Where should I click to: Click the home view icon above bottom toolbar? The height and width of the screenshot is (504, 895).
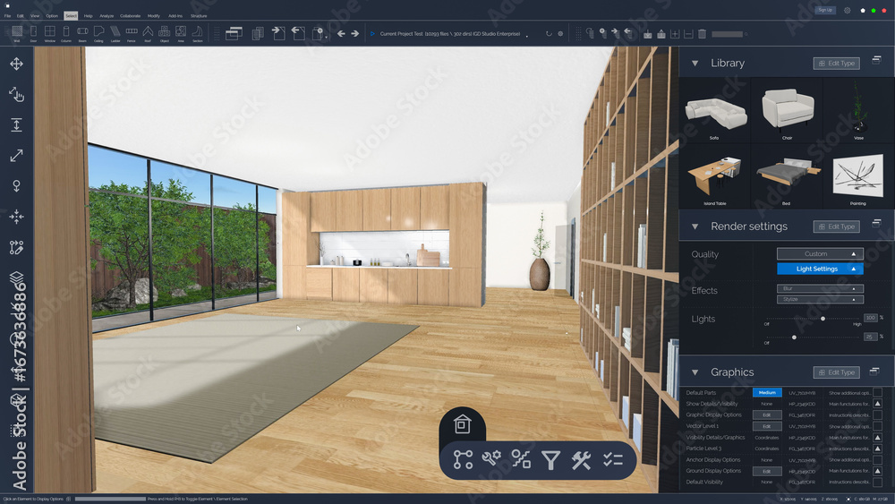pyautogui.click(x=463, y=424)
